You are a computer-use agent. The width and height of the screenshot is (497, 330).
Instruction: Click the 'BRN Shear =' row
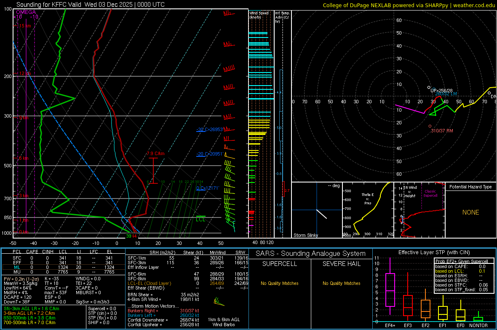pos(163,295)
